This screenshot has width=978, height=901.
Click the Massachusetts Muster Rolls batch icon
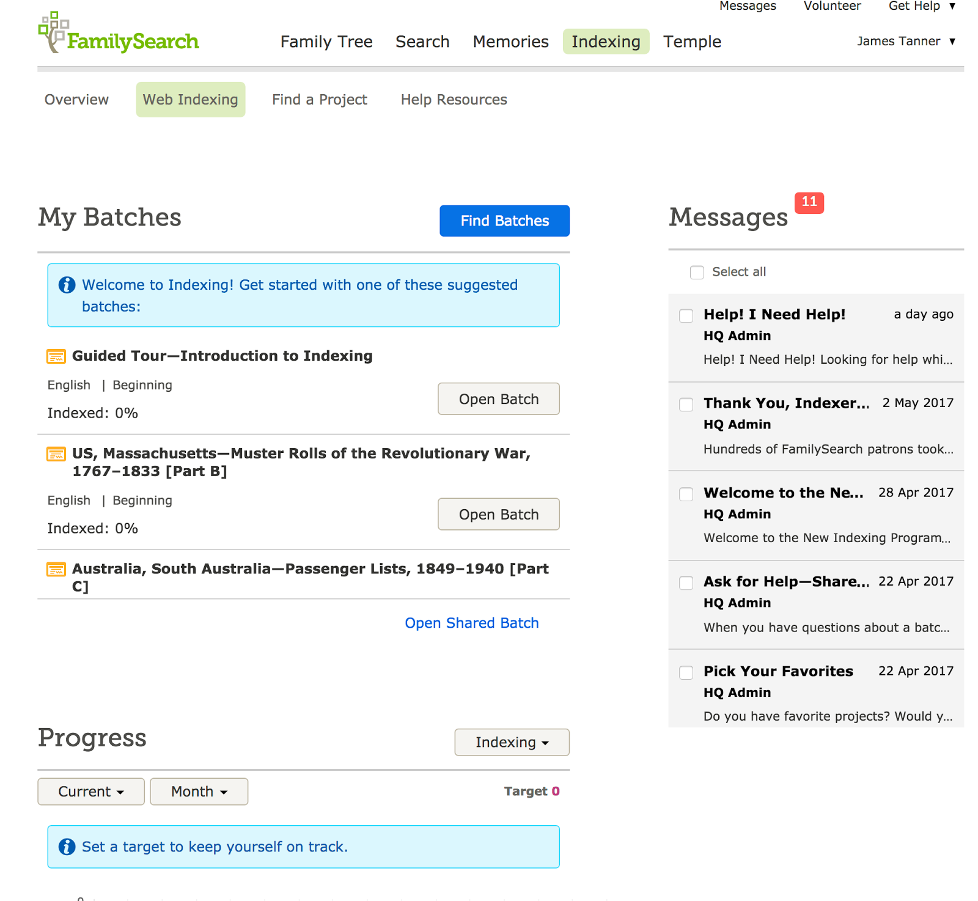coord(56,454)
